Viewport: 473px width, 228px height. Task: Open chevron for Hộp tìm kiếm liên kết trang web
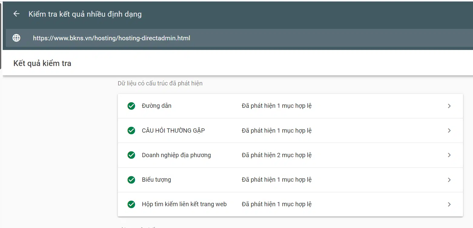pos(449,204)
